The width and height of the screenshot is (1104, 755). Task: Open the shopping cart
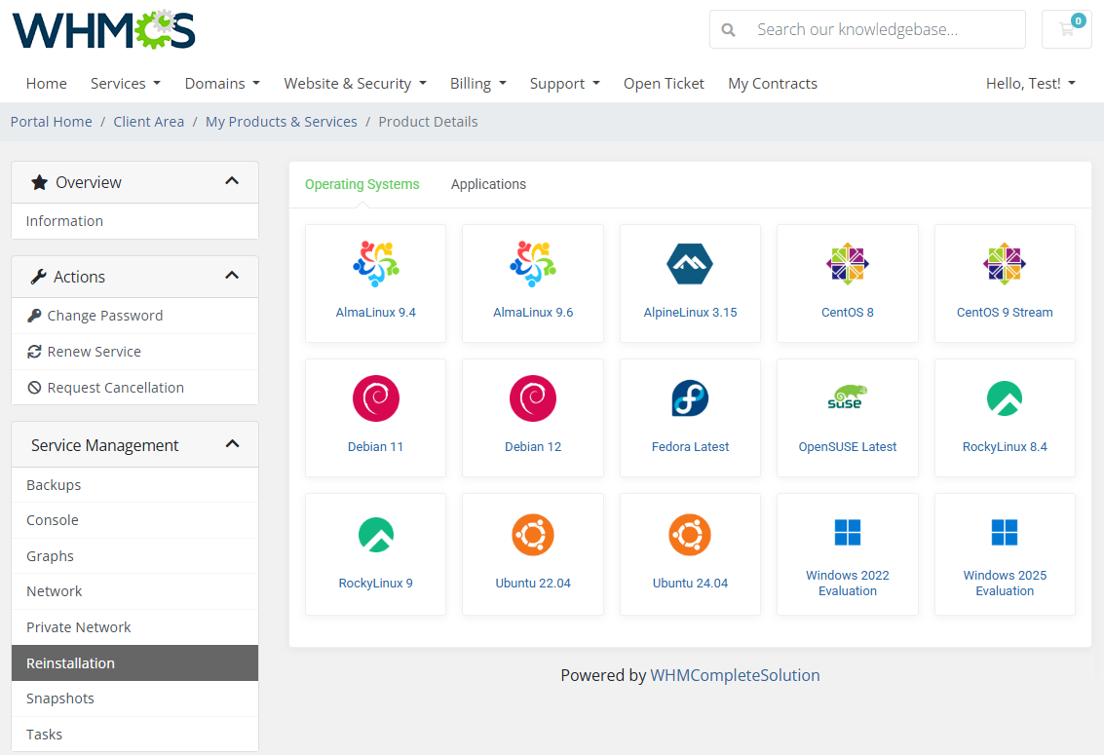(x=1066, y=29)
